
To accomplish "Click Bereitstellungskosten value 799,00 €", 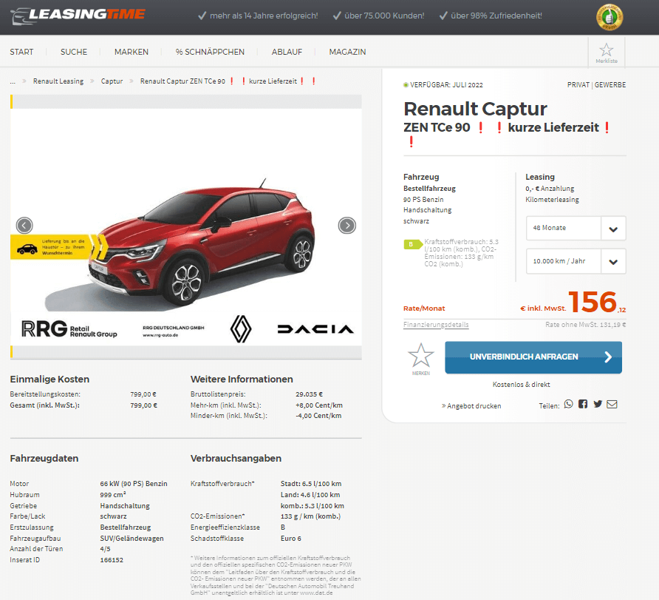I will 143,394.
